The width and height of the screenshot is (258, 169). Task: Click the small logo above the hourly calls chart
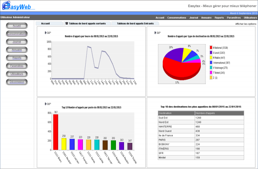point(46,32)
